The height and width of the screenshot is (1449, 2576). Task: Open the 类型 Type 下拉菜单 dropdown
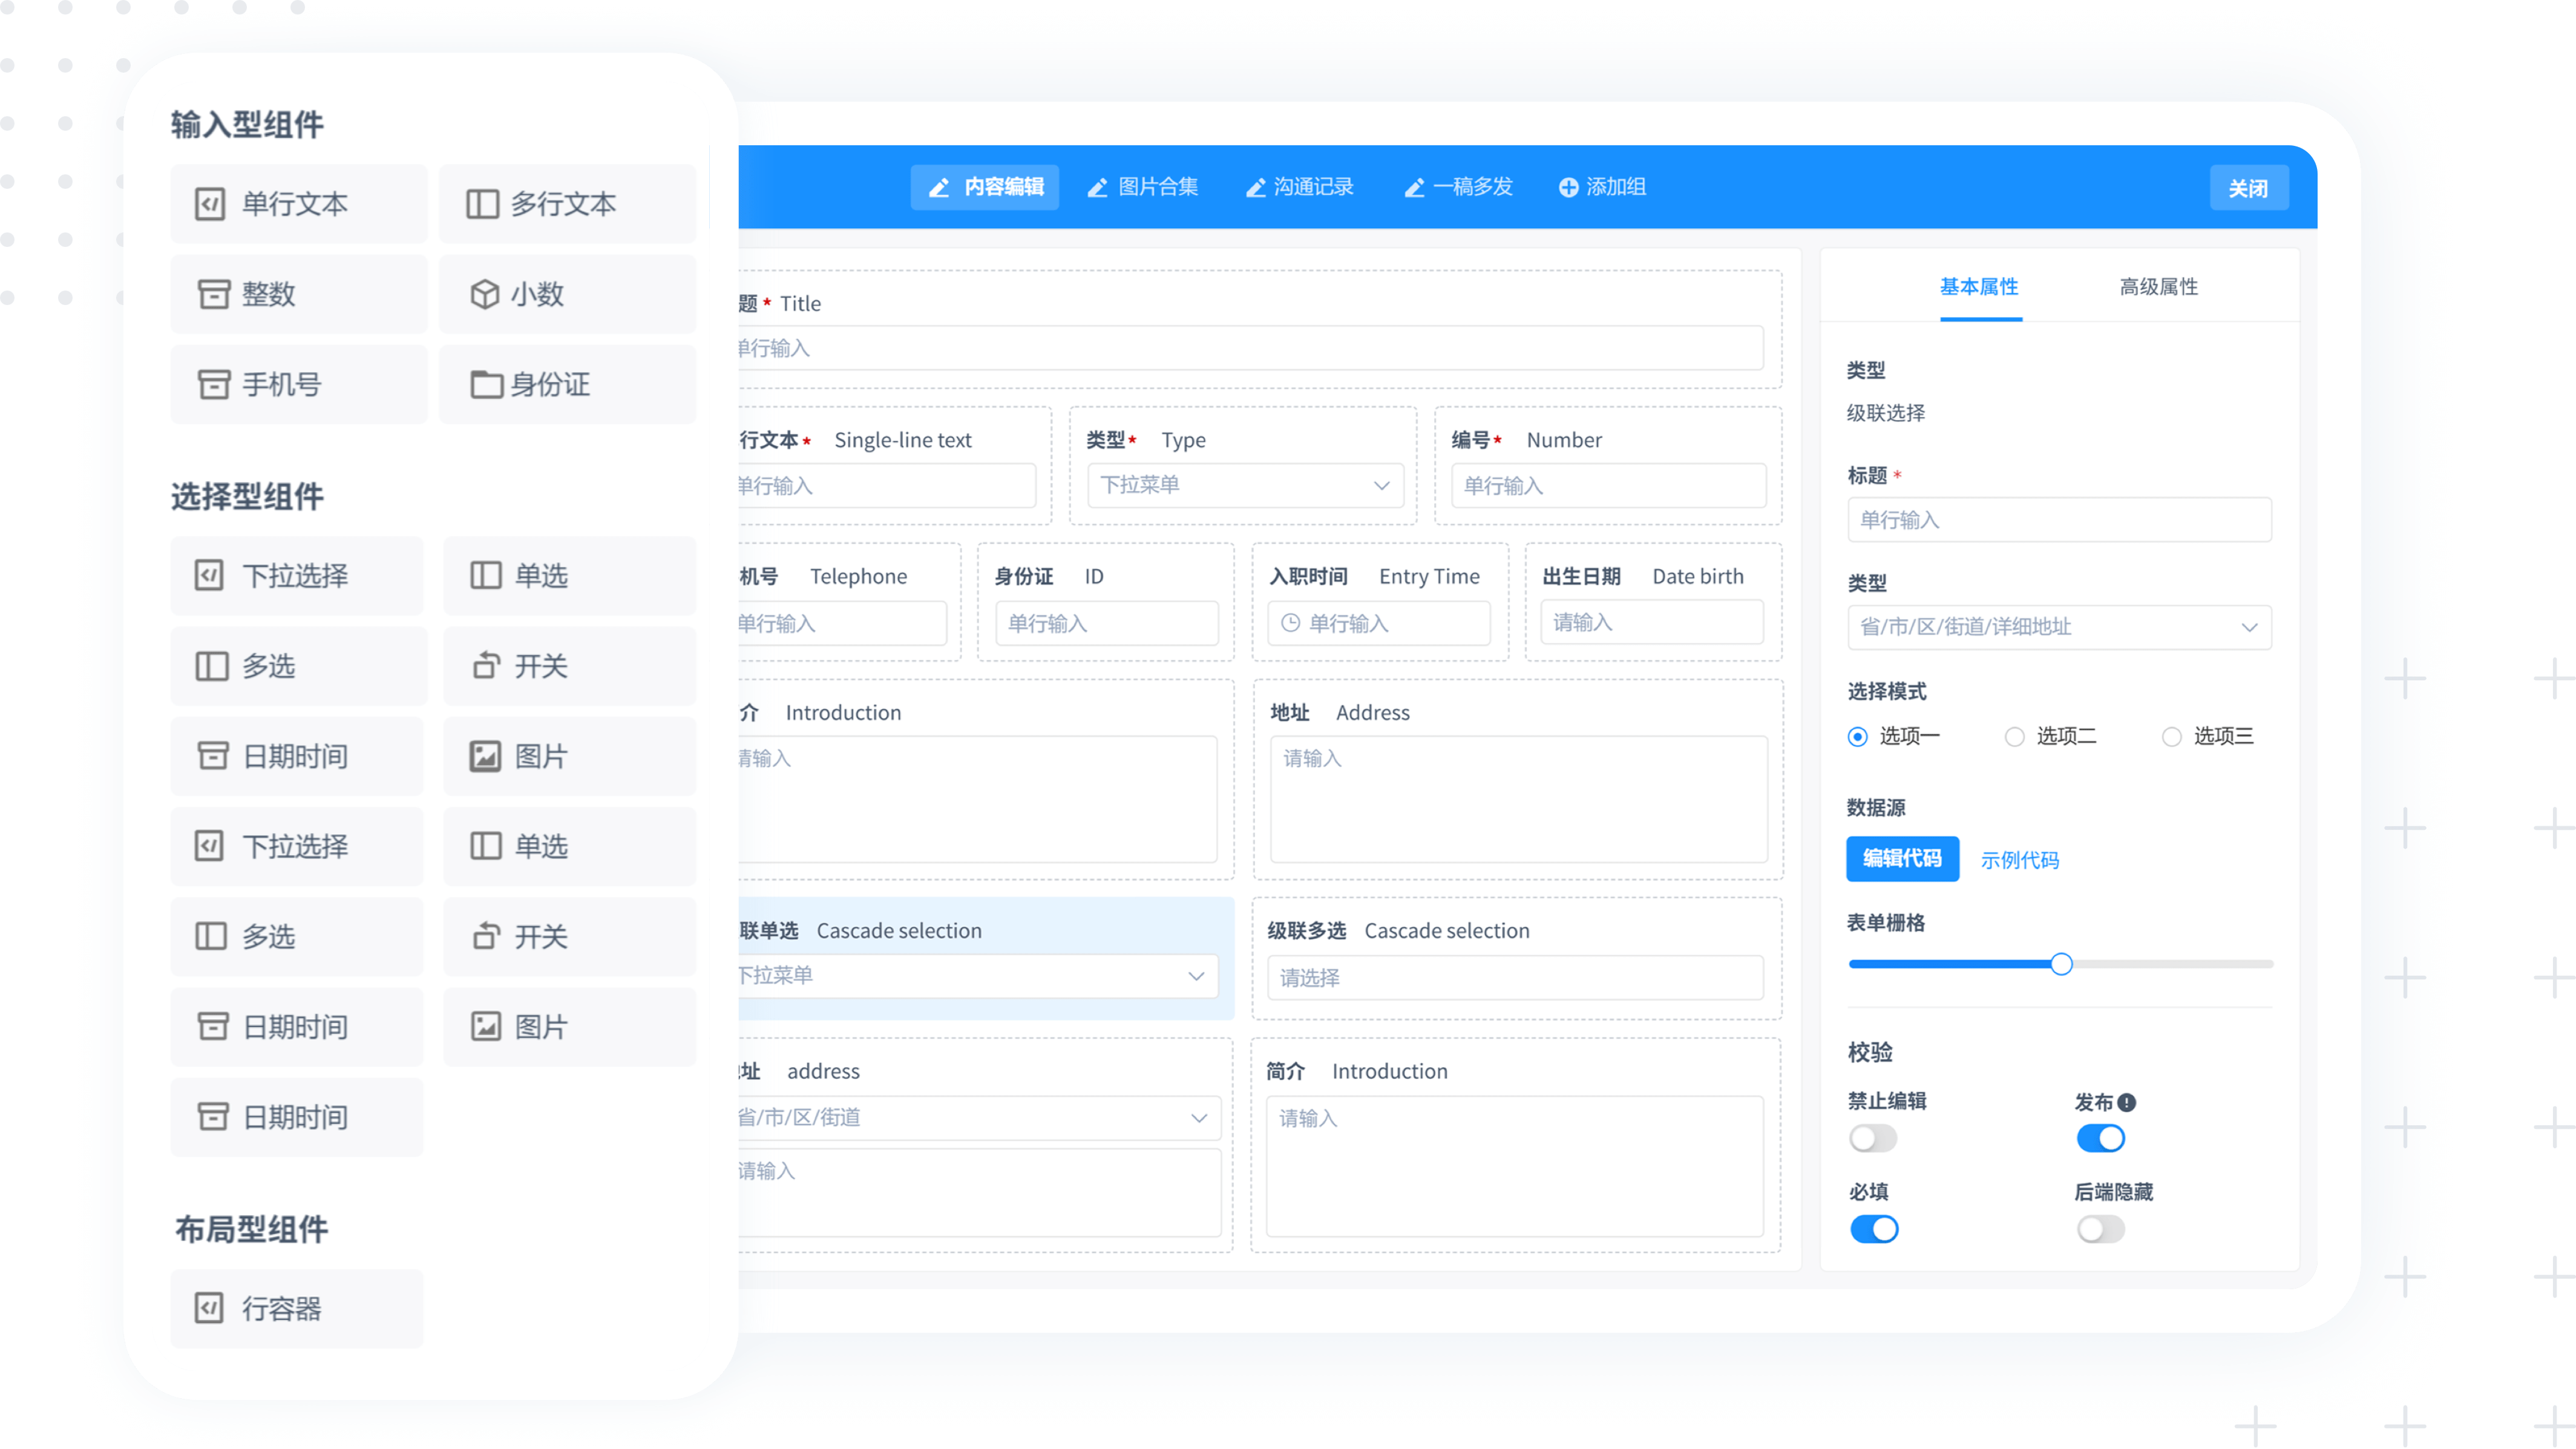1245,485
